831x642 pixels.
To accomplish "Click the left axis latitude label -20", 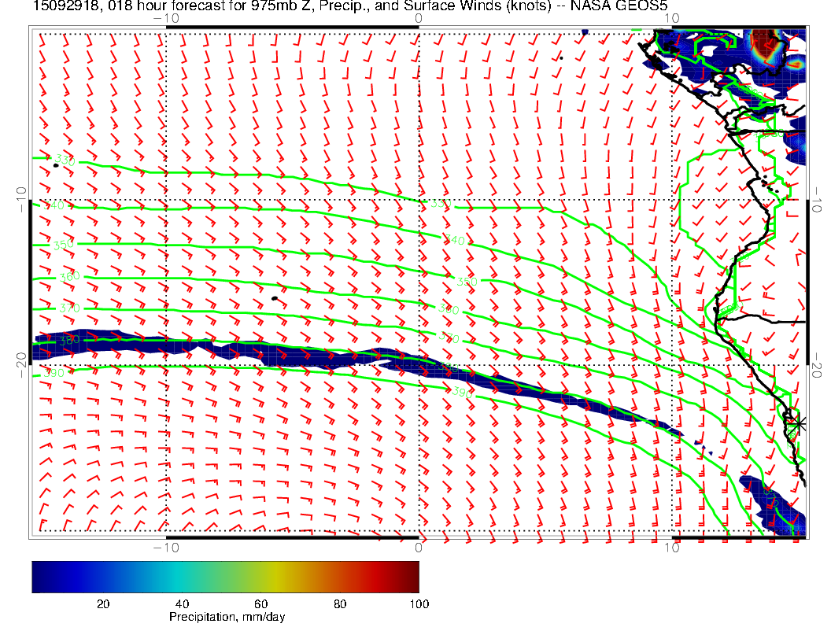I will [x=21, y=365].
